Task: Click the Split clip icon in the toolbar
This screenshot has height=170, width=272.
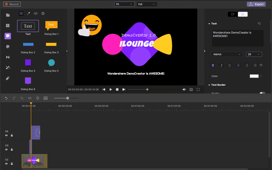Action: [x=30, y=98]
